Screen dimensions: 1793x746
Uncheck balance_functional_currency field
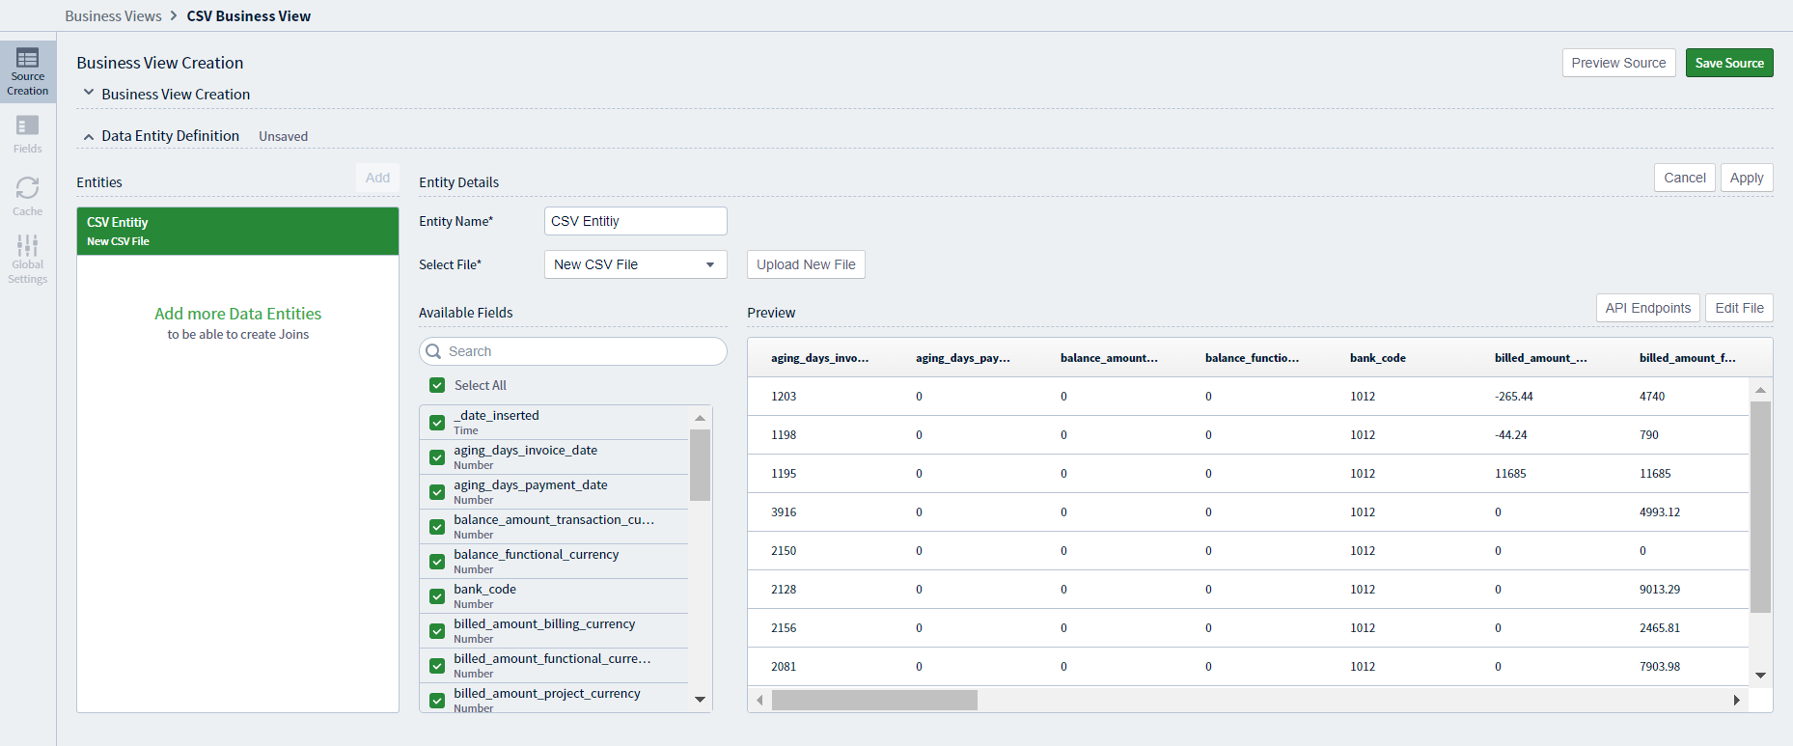(x=437, y=562)
